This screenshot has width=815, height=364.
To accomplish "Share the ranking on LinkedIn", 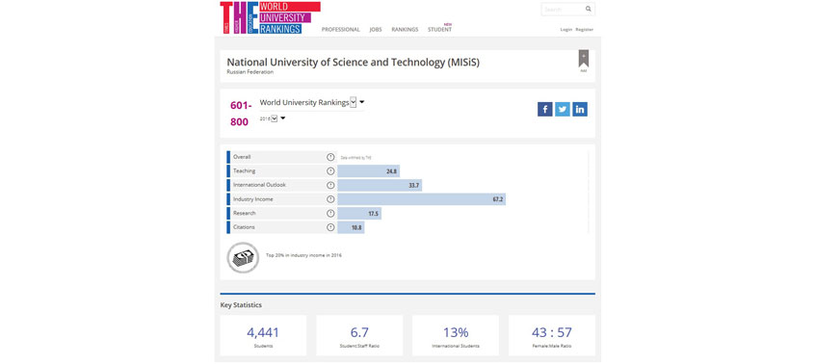I will coord(580,109).
